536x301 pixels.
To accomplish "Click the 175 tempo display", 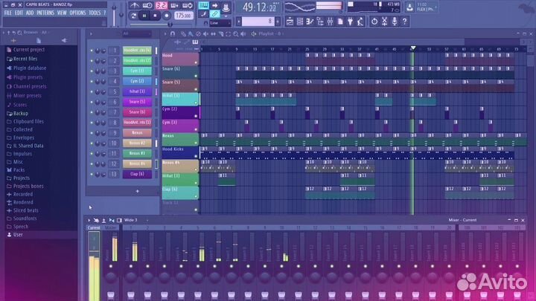I will 182,15.
